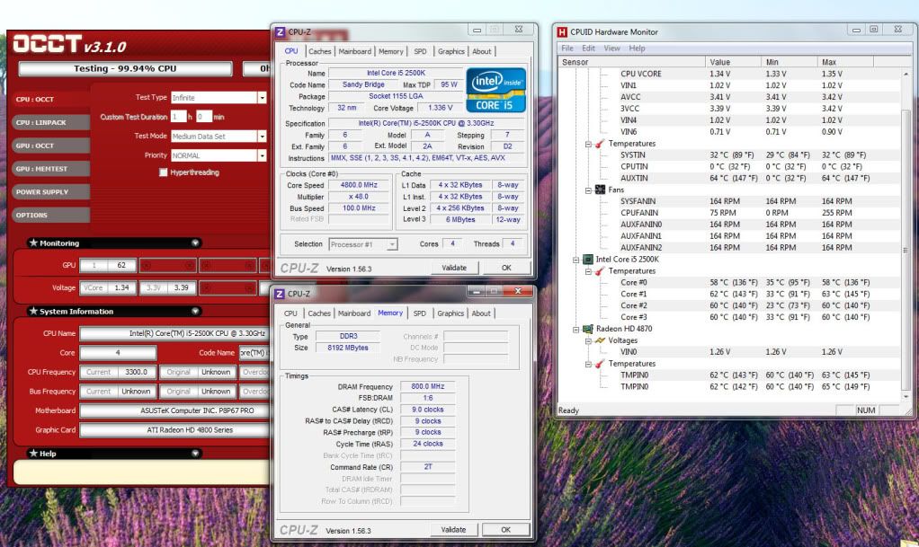The image size is (919, 547).
Task: Select the GPU : OCCT tab
Action: point(50,146)
